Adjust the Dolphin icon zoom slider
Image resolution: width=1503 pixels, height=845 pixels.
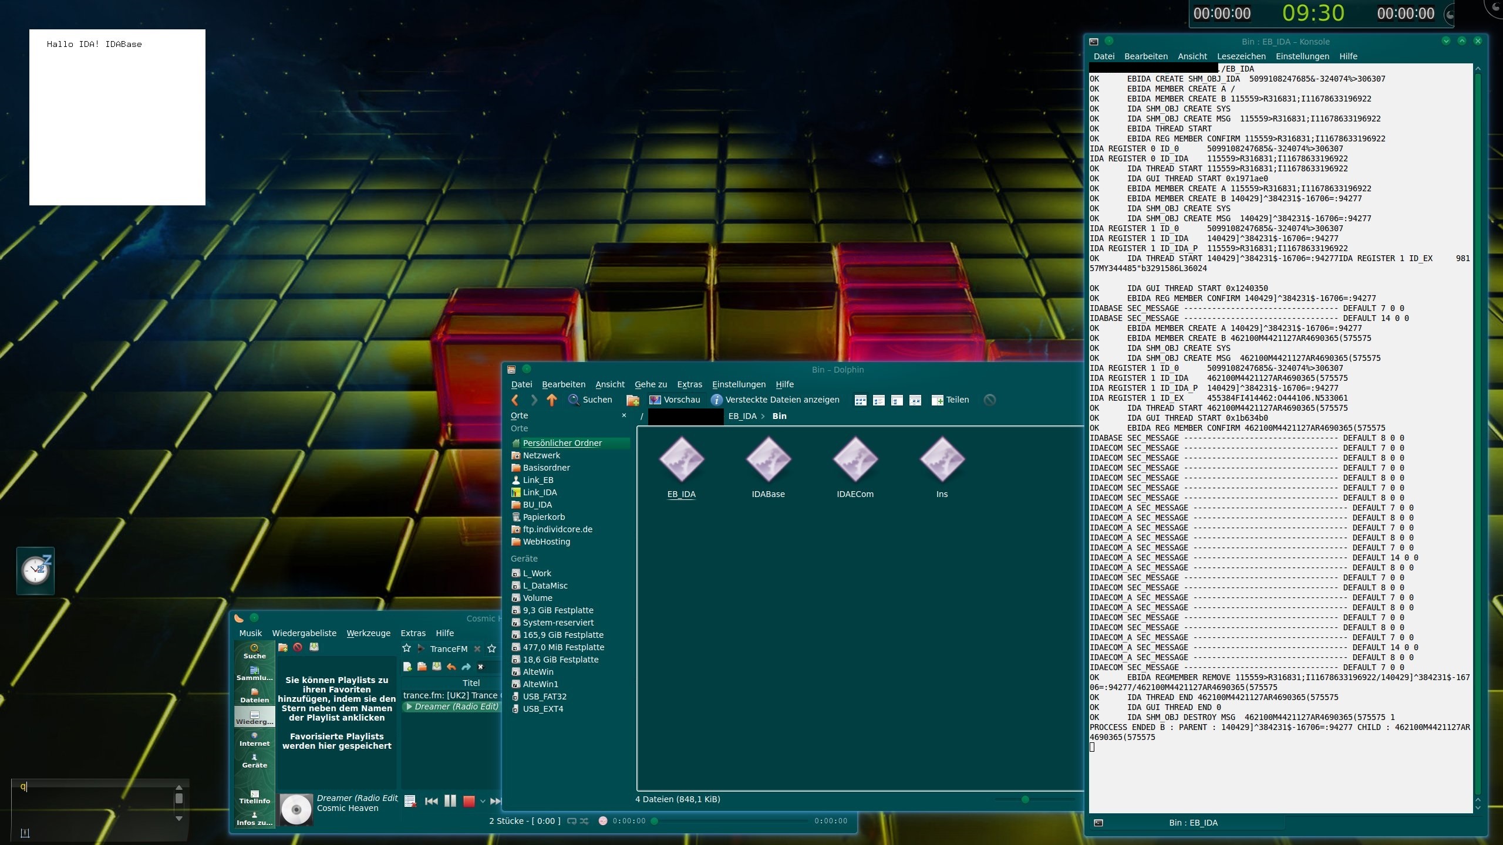tap(1025, 799)
